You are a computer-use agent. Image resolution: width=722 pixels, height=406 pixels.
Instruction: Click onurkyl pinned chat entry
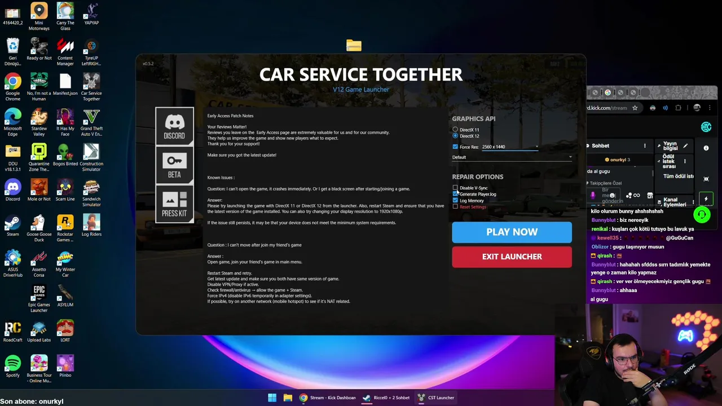(x=618, y=160)
